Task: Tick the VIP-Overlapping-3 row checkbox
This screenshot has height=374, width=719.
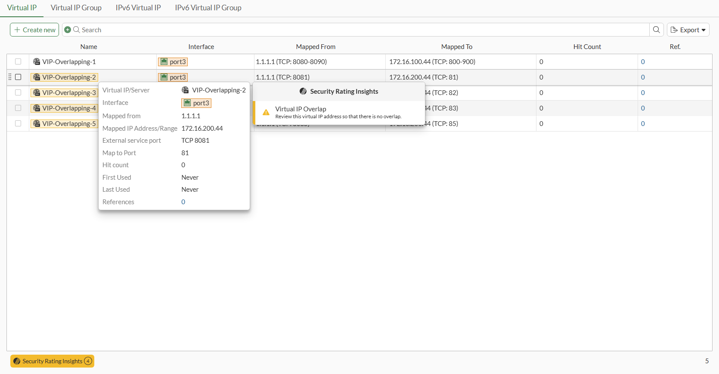Action: point(18,92)
